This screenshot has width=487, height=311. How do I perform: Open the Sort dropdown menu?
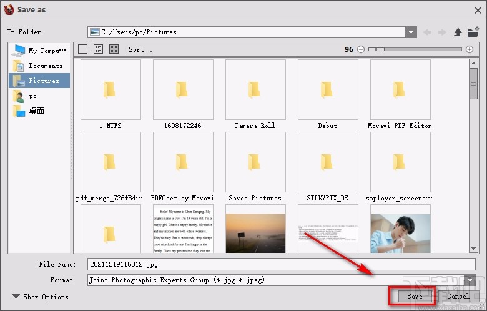pyautogui.click(x=140, y=49)
